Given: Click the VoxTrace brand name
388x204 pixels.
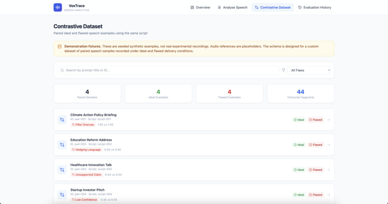Looking at the screenshot, I should (x=77, y=6).
